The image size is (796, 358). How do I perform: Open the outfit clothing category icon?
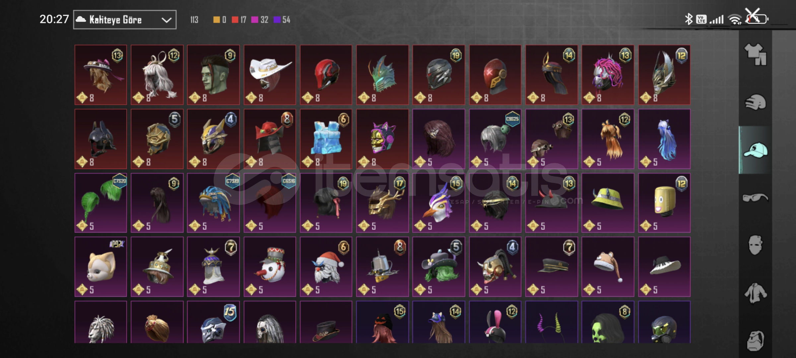pos(755,54)
